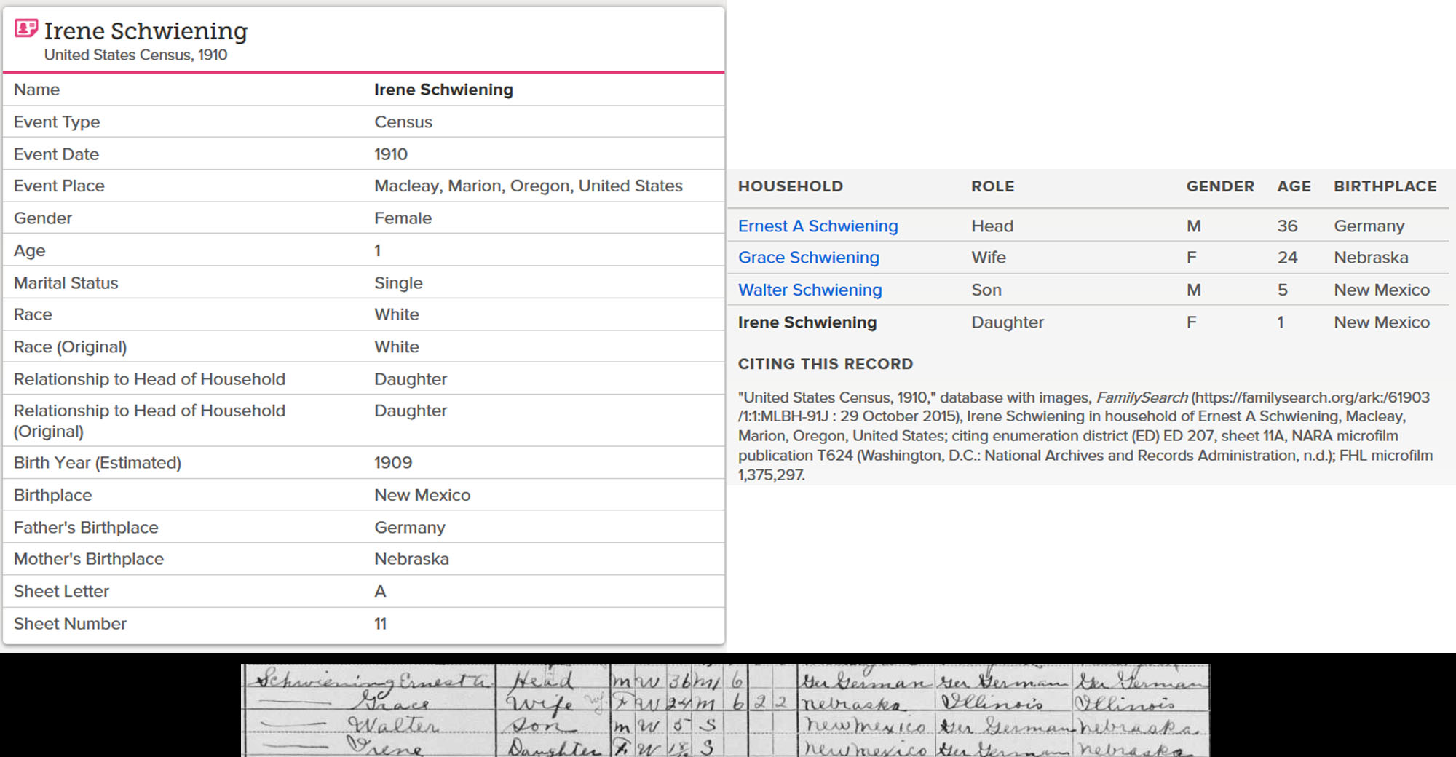The height and width of the screenshot is (757, 1456).
Task: Open Walter Schwiening household link
Action: click(810, 290)
